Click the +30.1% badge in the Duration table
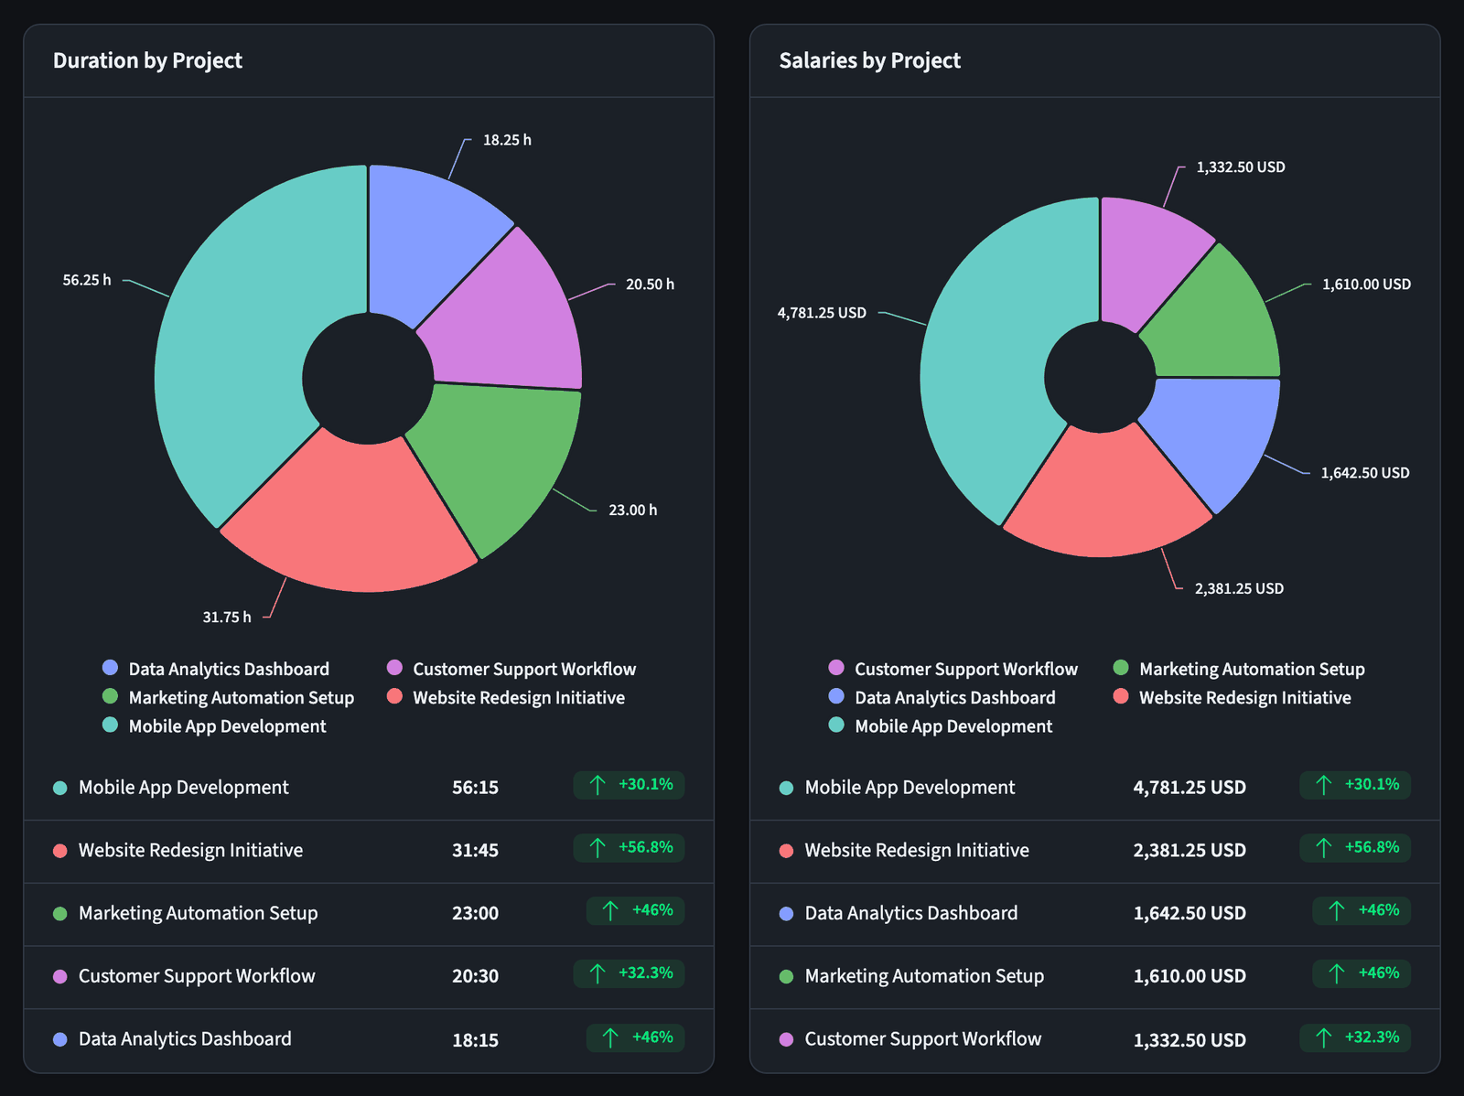 629,785
